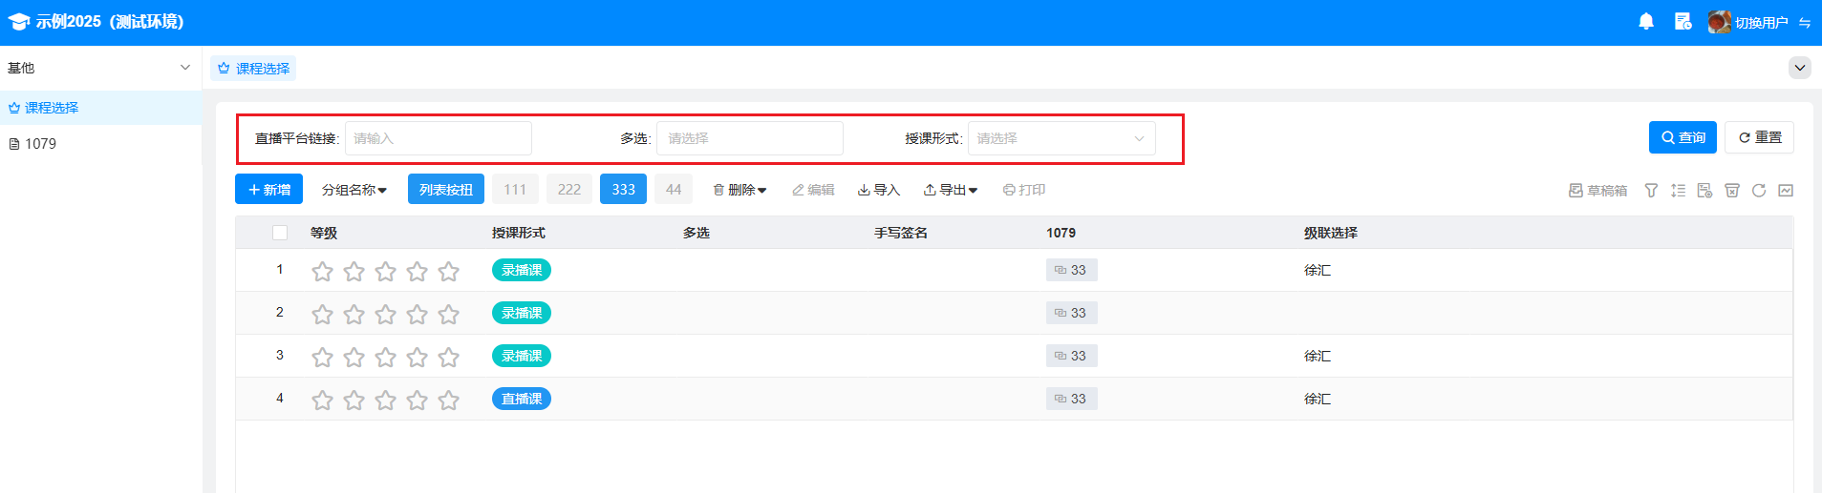Click the 新增 add button
1822x493 pixels.
coord(268,190)
